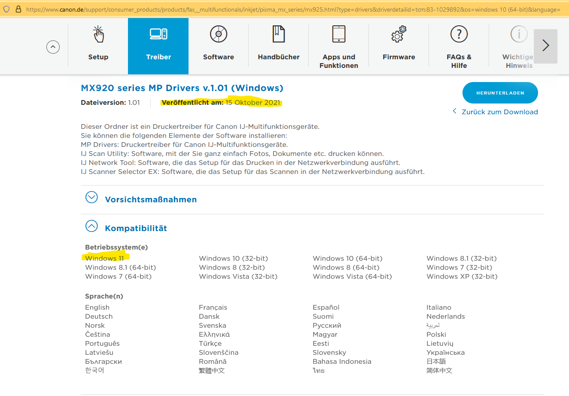The image size is (569, 396).
Task: Click the Software disc icon
Action: click(x=219, y=34)
